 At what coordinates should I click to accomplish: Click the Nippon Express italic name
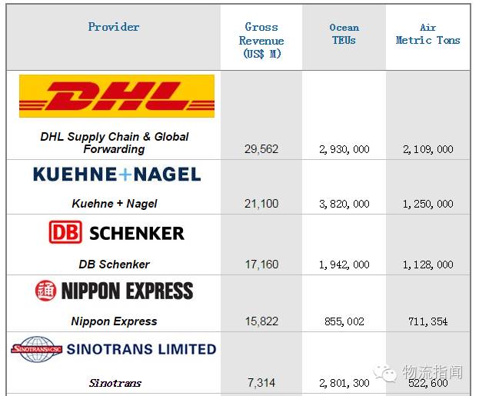[114, 321]
